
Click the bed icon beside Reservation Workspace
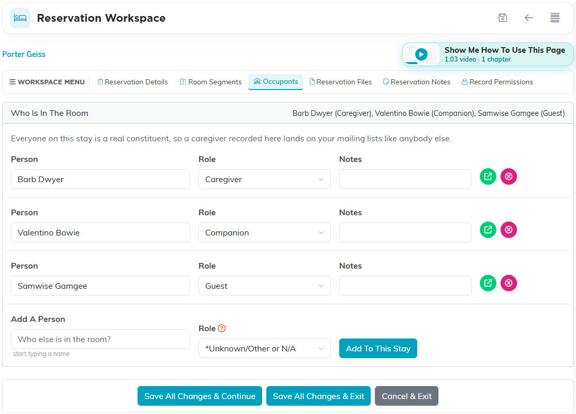[20, 18]
